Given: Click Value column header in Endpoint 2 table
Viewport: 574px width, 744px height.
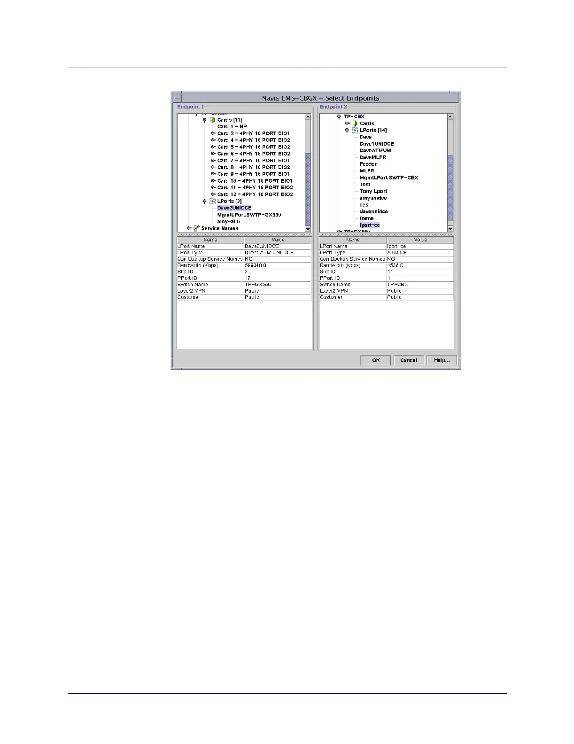Looking at the screenshot, I should click(x=420, y=240).
